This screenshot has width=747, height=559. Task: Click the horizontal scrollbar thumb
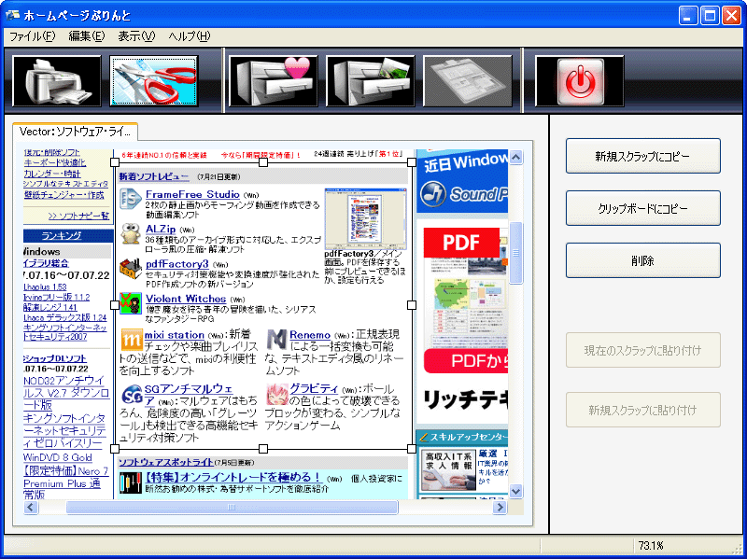pyautogui.click(x=232, y=507)
